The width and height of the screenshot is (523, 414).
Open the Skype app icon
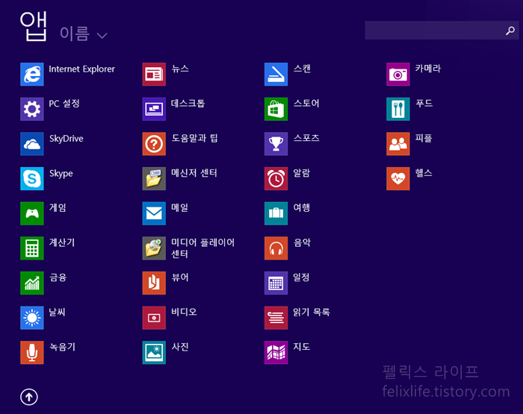point(31,178)
